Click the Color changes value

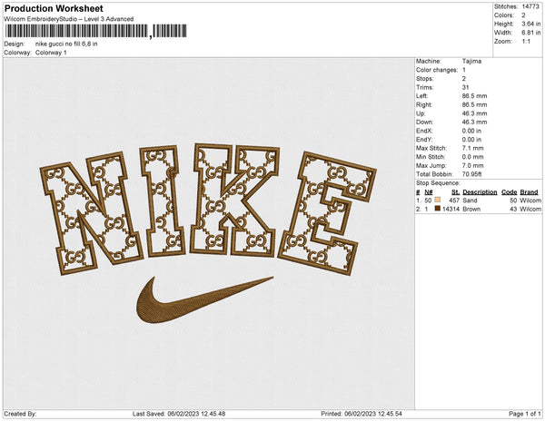point(464,70)
